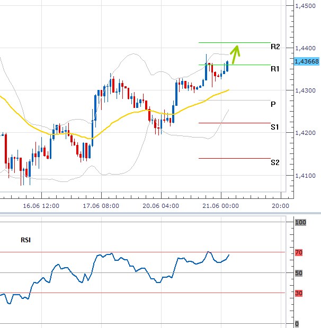Click the 1,4100 price axis value

coord(305,176)
